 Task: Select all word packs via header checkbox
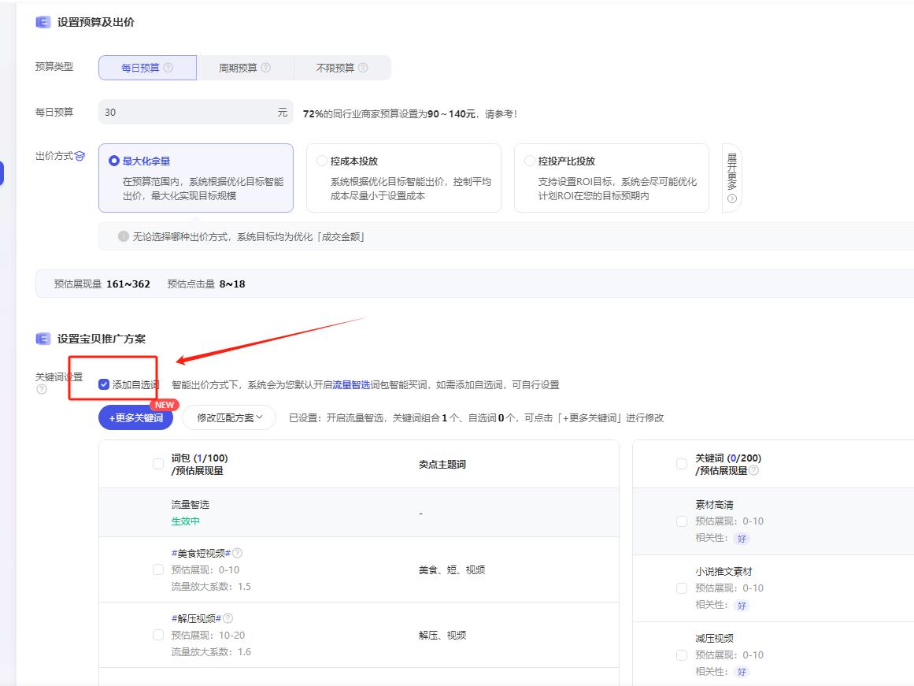pyautogui.click(x=158, y=464)
